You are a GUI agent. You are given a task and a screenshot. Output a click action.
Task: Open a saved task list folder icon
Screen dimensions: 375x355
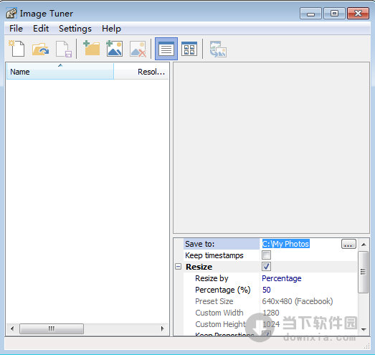pyautogui.click(x=40, y=49)
